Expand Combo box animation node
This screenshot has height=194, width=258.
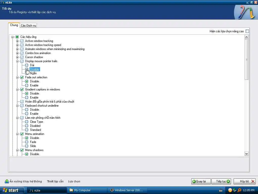[17, 53]
